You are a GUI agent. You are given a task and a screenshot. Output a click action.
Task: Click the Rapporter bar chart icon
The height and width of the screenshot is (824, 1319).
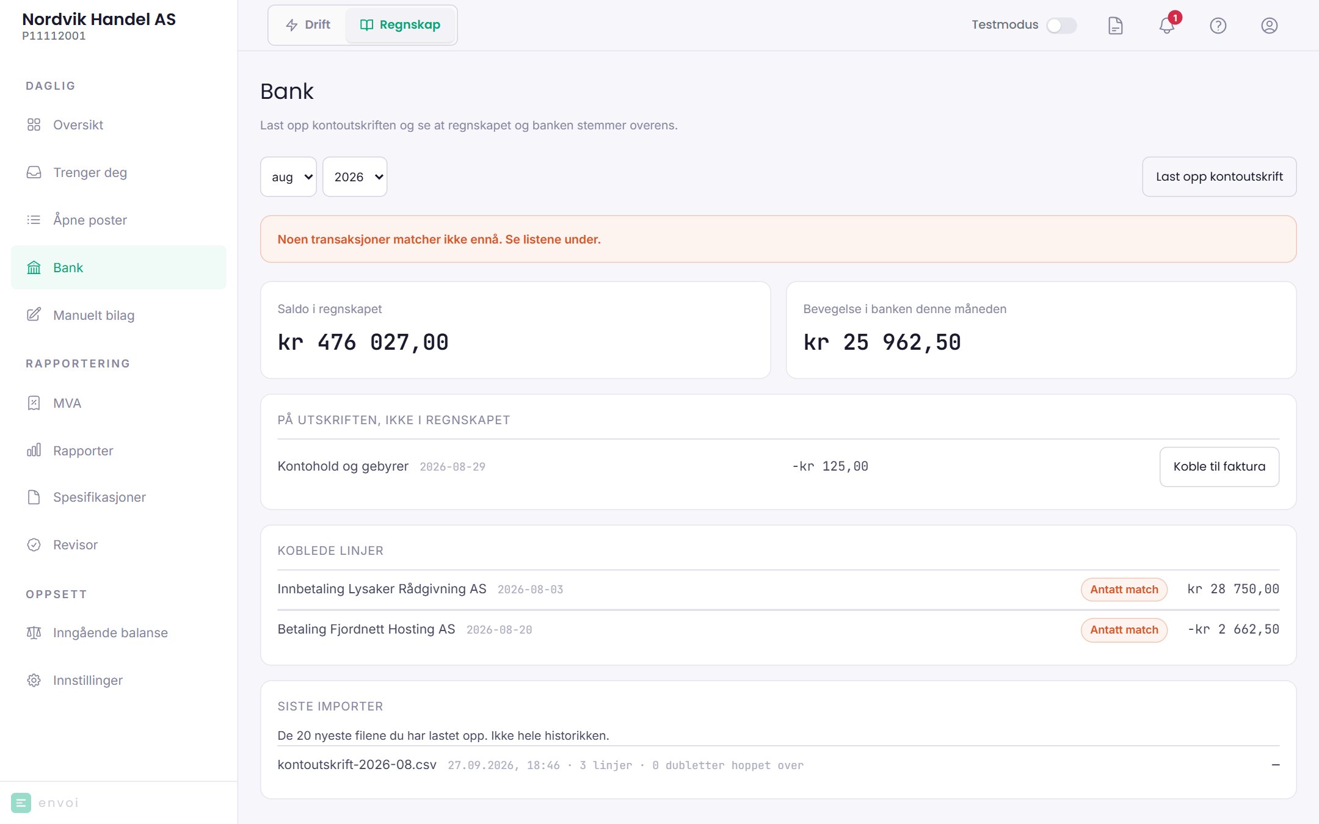tap(34, 450)
